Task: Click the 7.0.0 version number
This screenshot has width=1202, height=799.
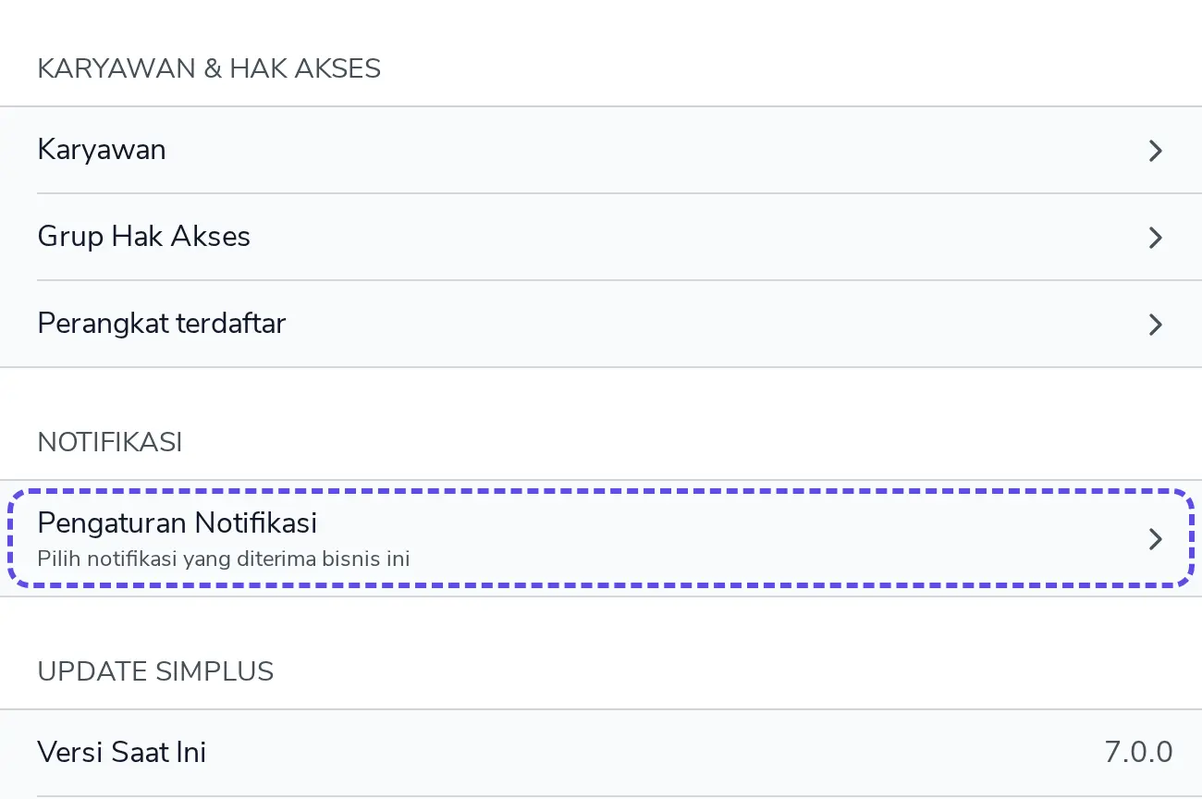Action: [x=1139, y=752]
